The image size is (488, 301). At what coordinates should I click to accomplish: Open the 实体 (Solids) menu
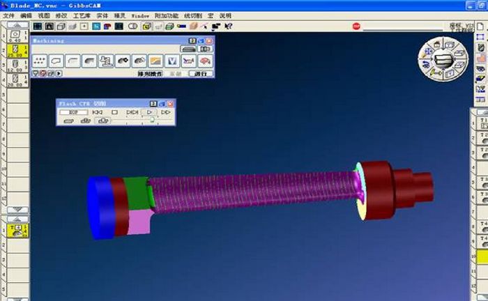tap(102, 15)
